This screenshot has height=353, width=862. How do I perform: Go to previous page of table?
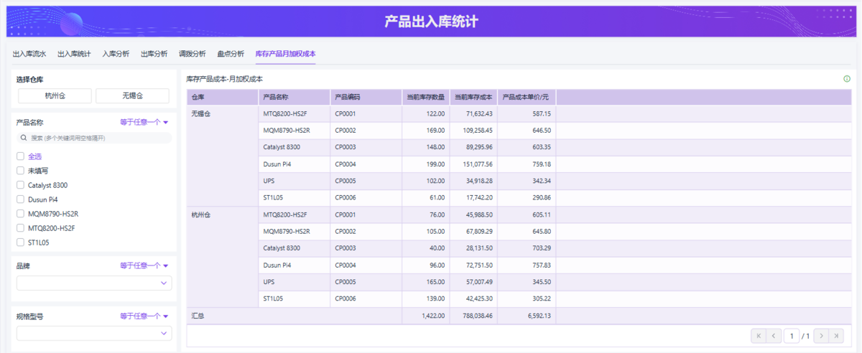pos(774,336)
